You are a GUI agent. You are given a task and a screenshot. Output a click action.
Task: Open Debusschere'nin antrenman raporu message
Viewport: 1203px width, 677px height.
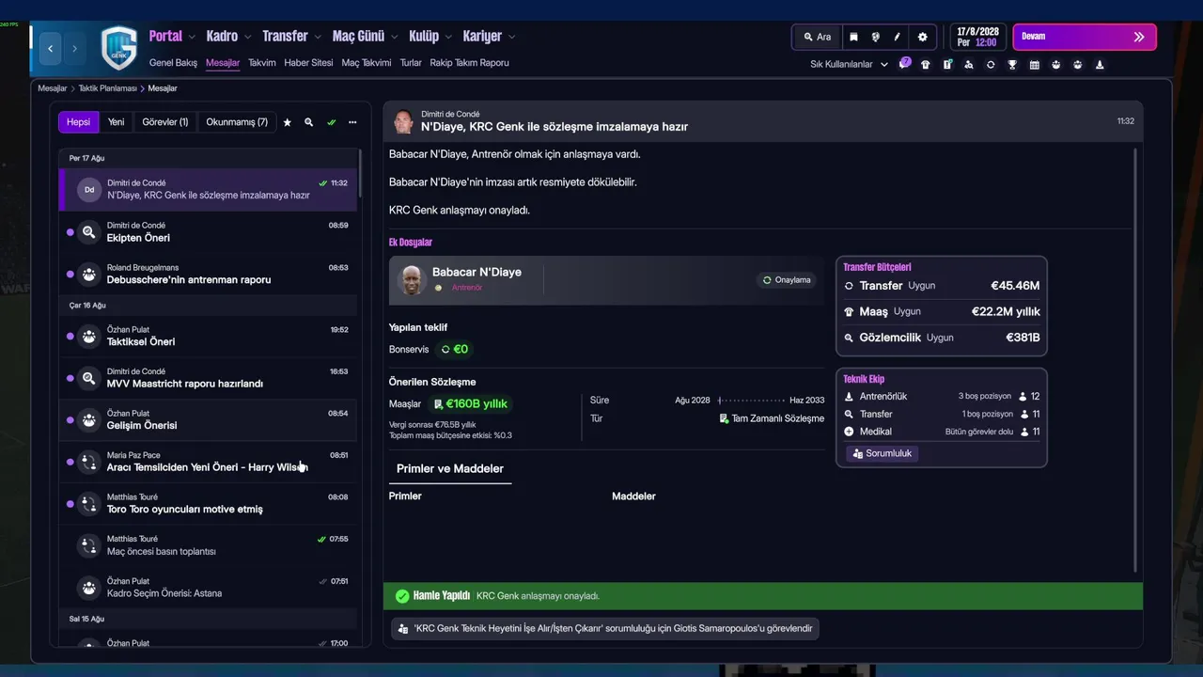point(208,274)
